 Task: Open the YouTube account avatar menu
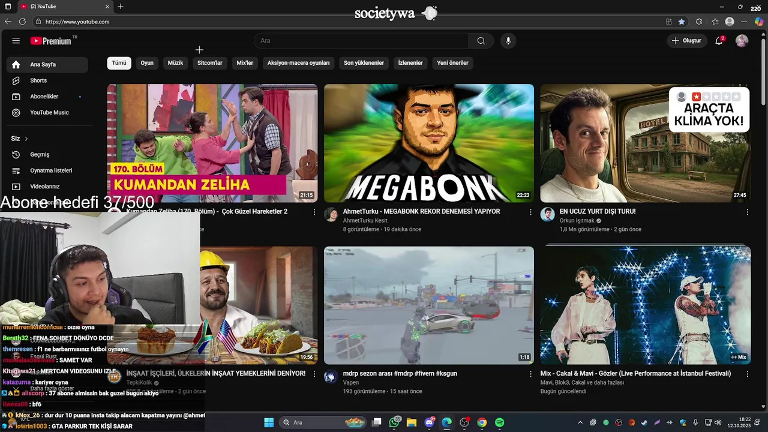742,41
